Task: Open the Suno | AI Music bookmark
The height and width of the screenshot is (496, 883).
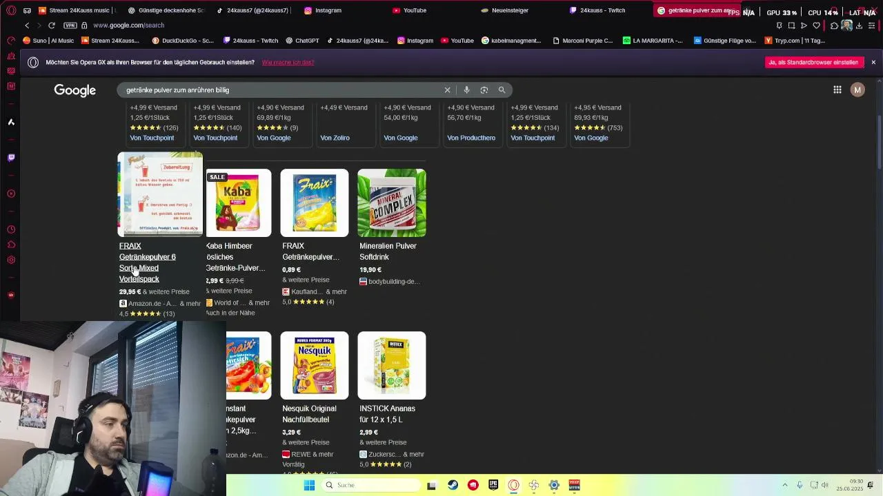Action: click(x=48, y=41)
